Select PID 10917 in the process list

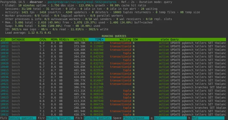(4, 57)
